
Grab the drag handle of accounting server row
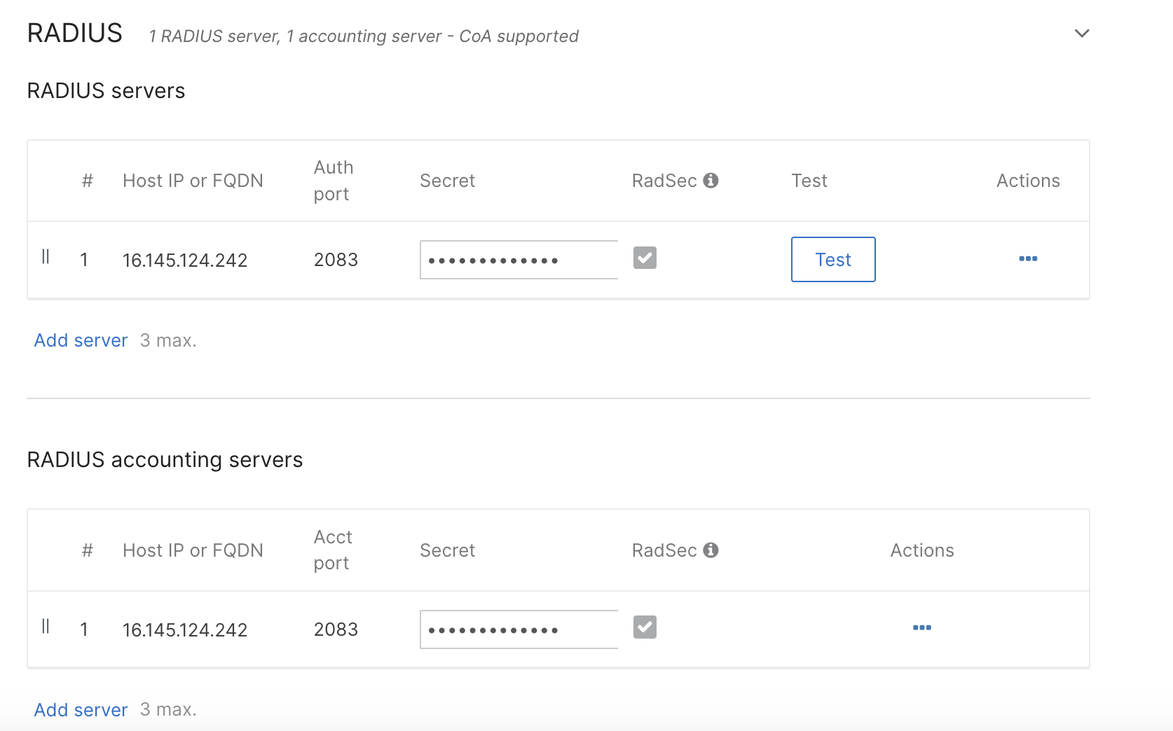click(46, 627)
